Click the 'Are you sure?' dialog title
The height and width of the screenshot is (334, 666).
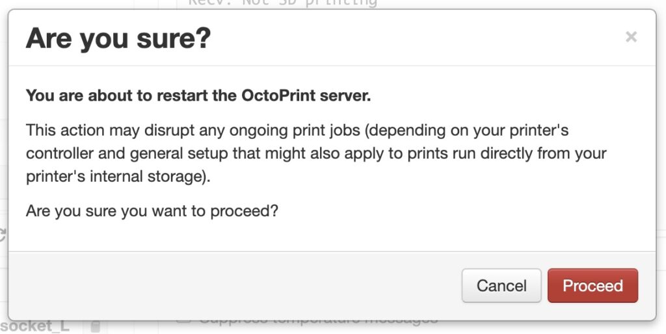[118, 39]
